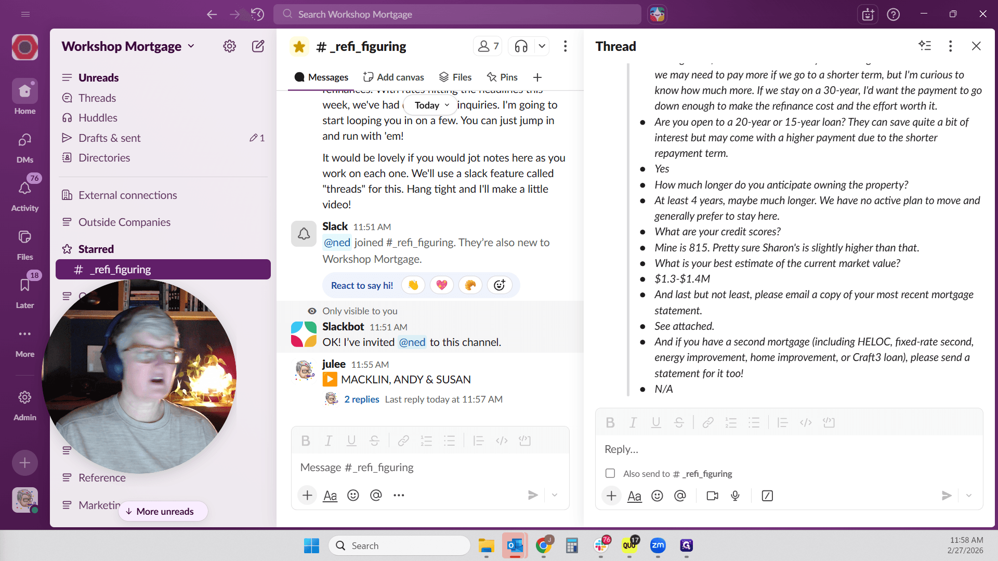Screen dimensions: 998x561
Task: Expand Workshop Mortgage workspace menu
Action: click(128, 46)
